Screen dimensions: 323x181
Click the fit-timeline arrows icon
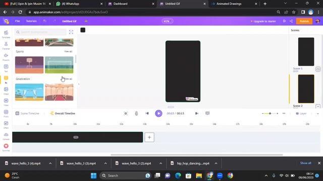point(284,113)
